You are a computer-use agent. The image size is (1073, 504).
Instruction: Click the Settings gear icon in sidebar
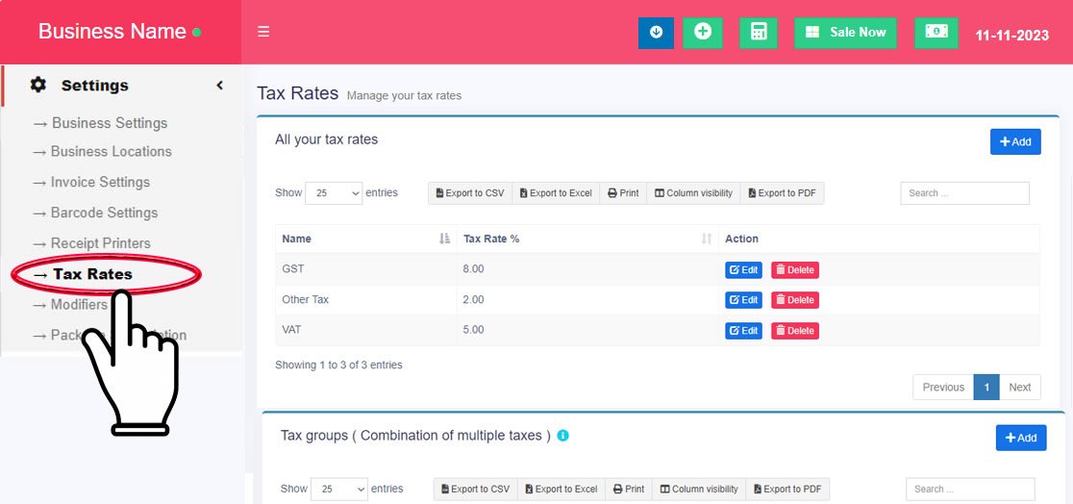pos(38,85)
